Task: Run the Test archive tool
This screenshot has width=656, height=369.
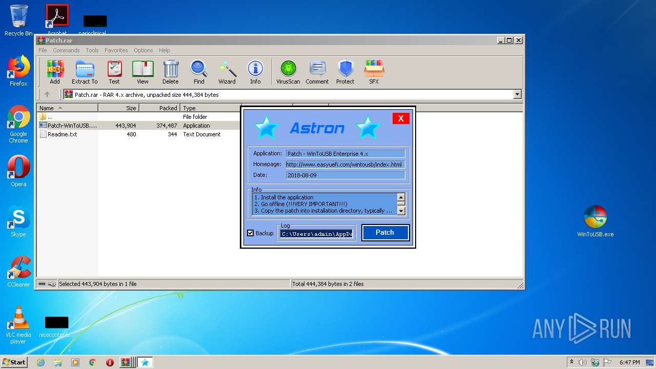Action: (x=114, y=72)
